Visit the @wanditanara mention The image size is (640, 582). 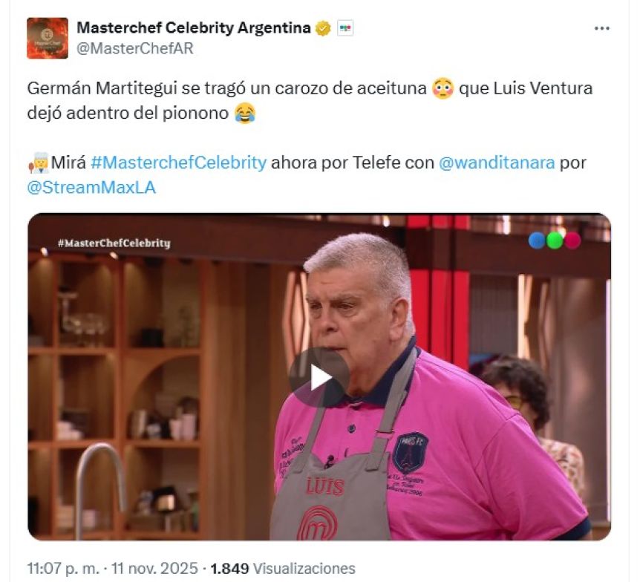(497, 163)
